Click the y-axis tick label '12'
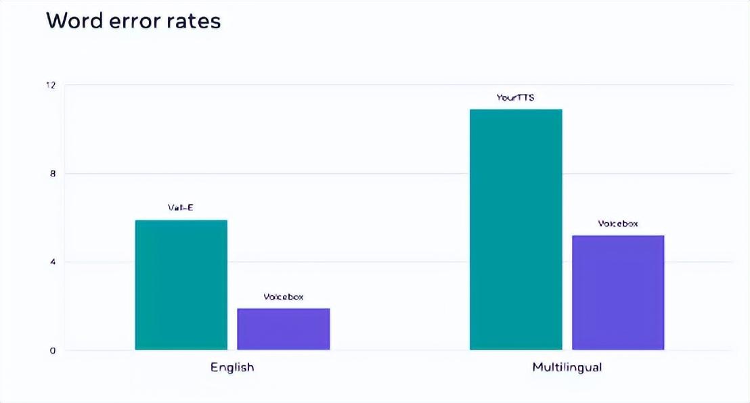Viewport: 750px width, 403px height. [51, 85]
